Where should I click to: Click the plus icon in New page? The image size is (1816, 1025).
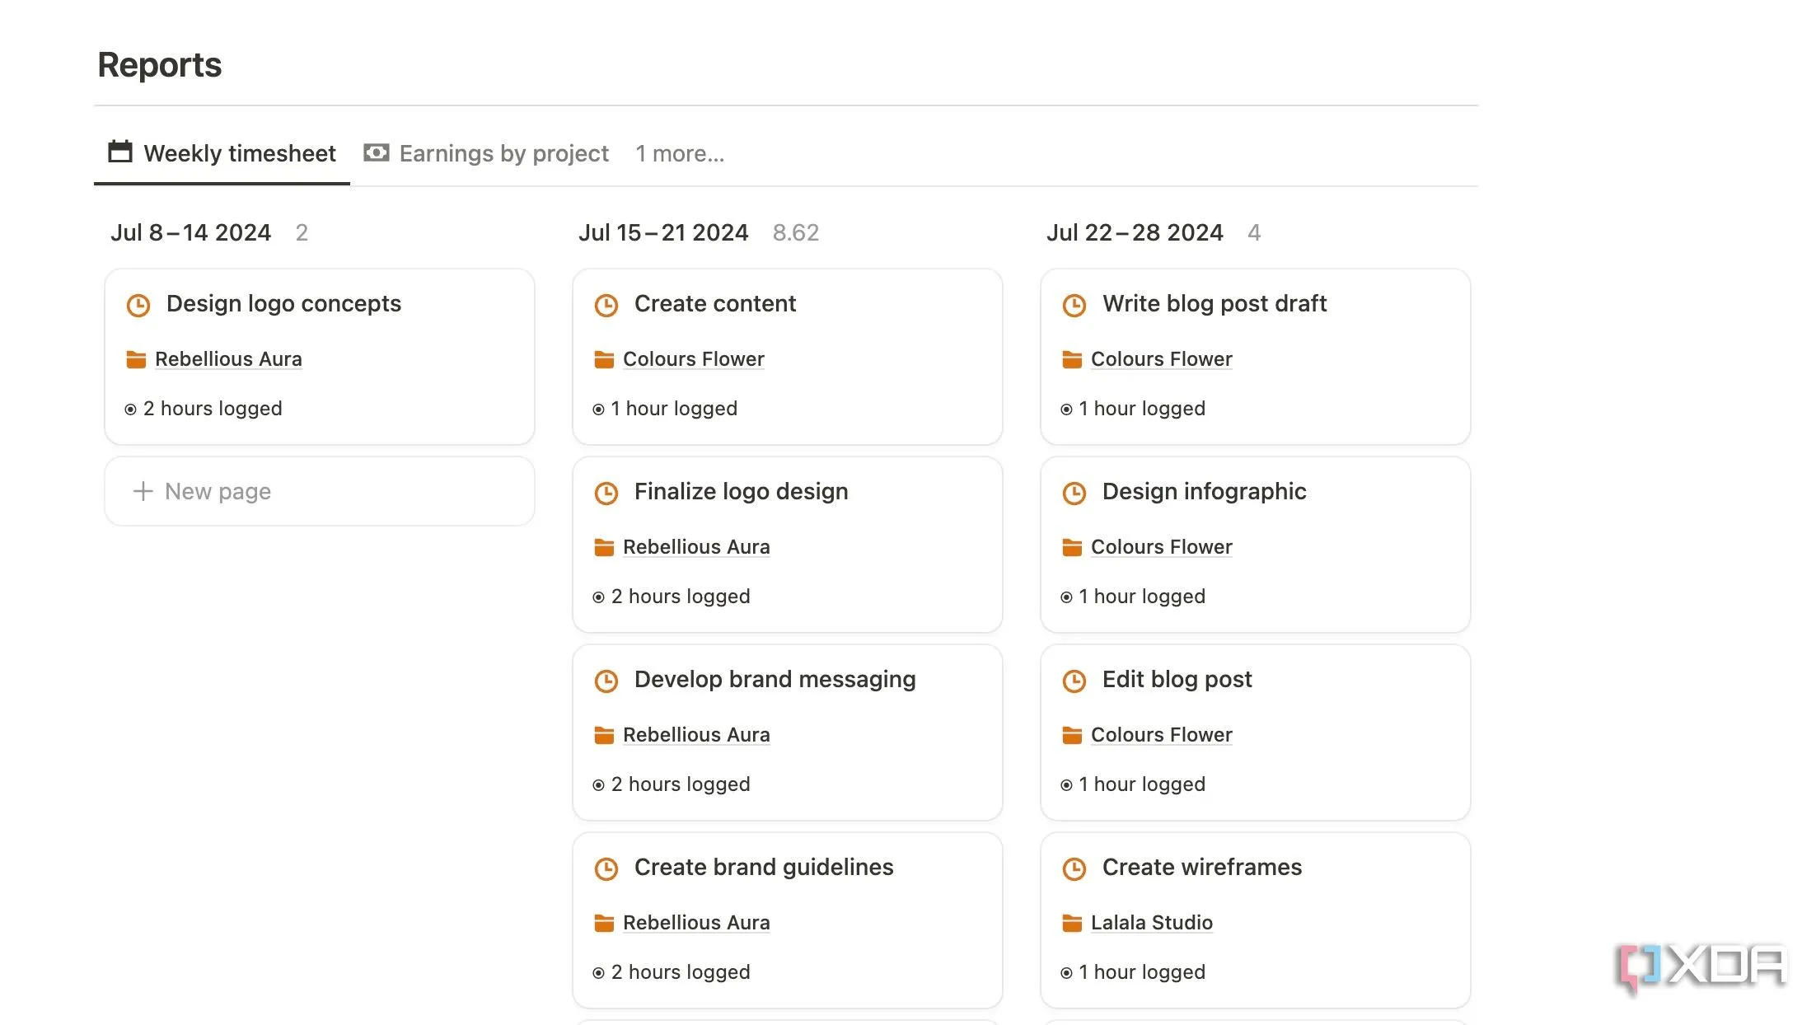(x=143, y=491)
